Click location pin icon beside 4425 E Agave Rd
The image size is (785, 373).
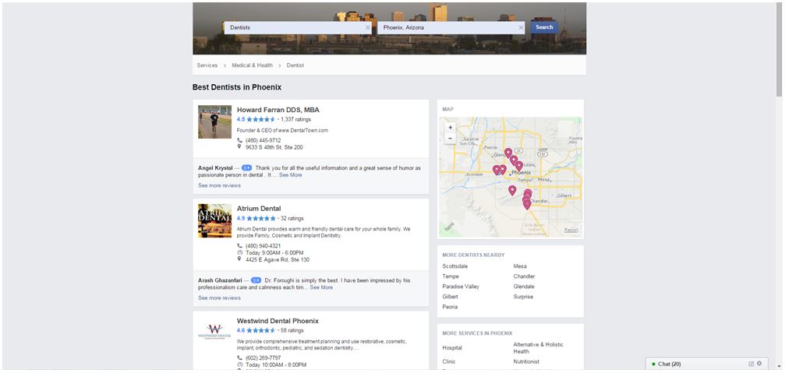click(239, 259)
